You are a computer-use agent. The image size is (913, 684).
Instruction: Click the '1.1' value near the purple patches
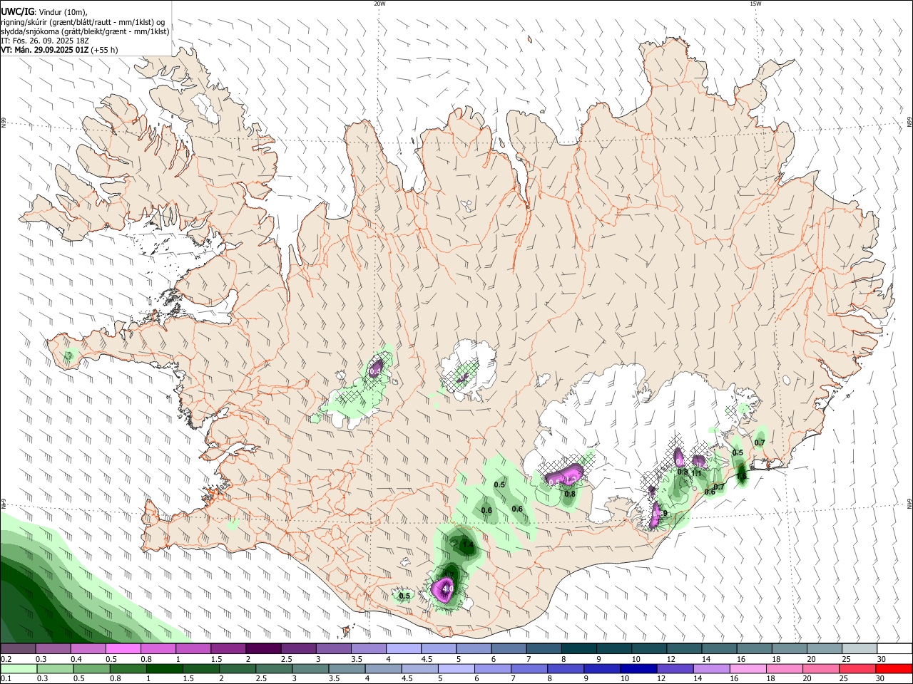697,473
